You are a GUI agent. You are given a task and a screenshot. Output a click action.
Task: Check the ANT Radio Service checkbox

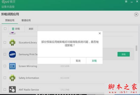(5, 89)
